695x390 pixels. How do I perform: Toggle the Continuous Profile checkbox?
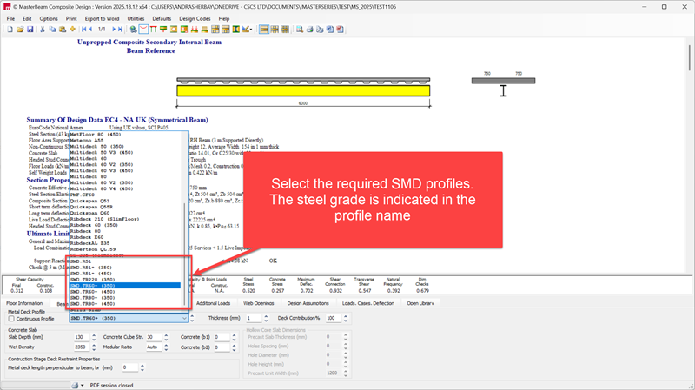[11, 318]
